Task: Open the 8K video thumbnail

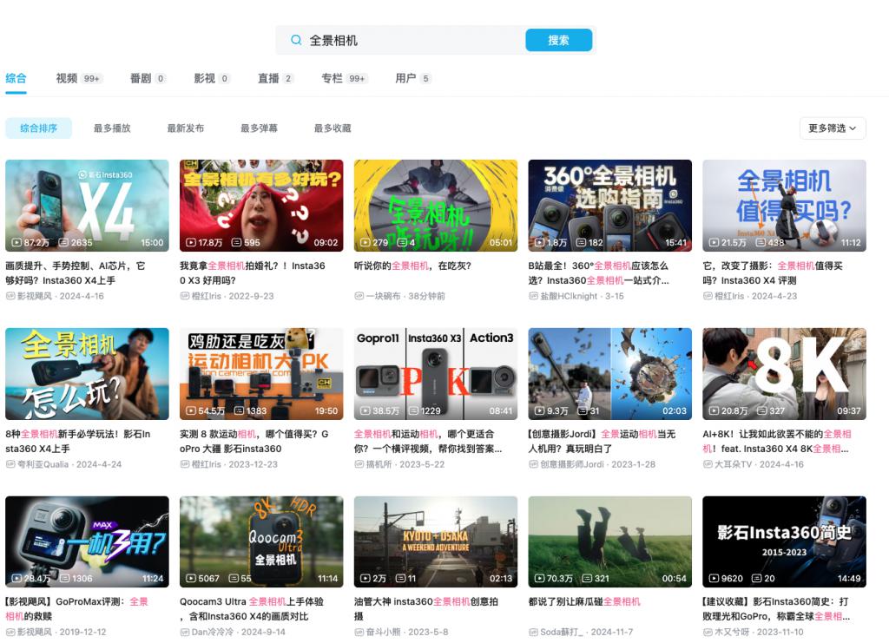Action: (x=784, y=374)
